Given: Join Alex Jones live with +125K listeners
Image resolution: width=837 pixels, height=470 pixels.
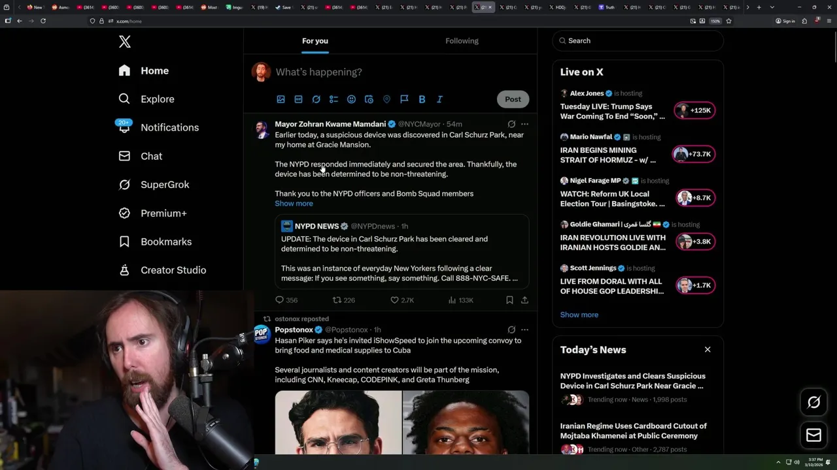Looking at the screenshot, I should 694,110.
